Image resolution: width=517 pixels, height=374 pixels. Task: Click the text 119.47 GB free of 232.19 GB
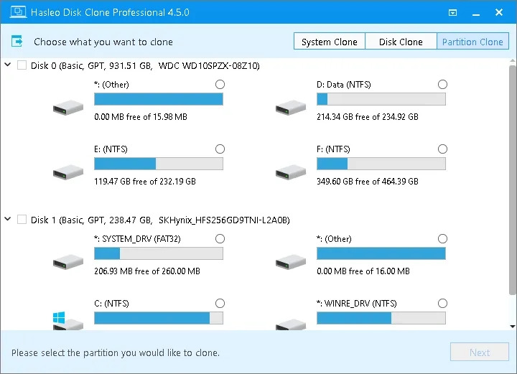tap(145, 181)
